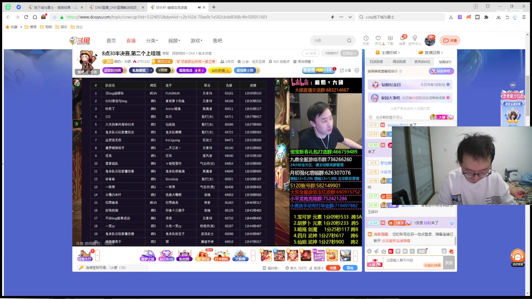Viewport: 532px width, 299px height.
Task: Open the 逐梦之旅 activity icon
Action: (x=148, y=255)
